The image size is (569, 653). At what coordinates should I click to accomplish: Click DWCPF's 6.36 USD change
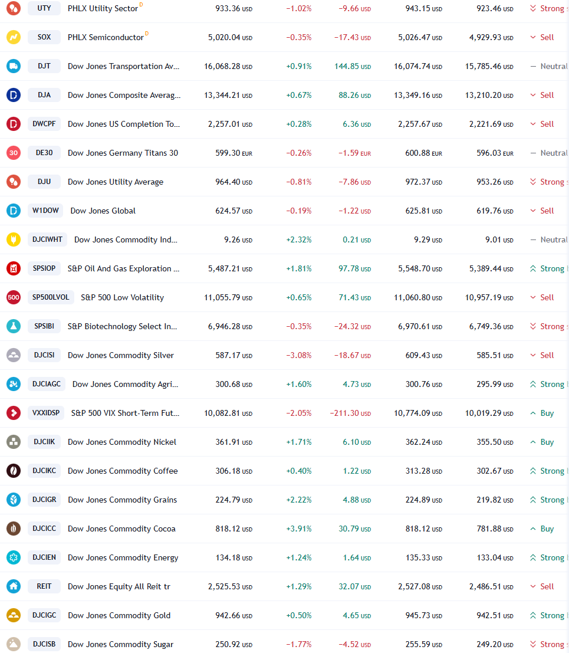[x=357, y=124]
